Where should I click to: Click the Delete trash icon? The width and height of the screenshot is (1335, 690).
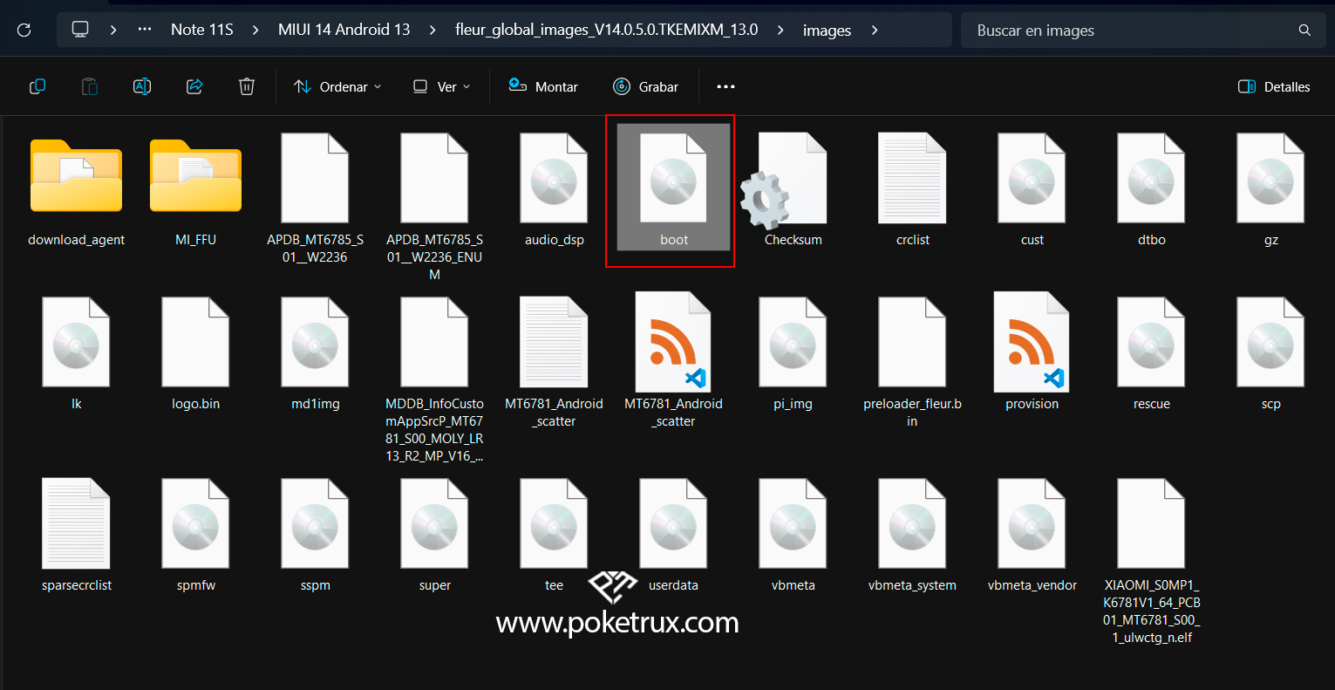coord(247,86)
